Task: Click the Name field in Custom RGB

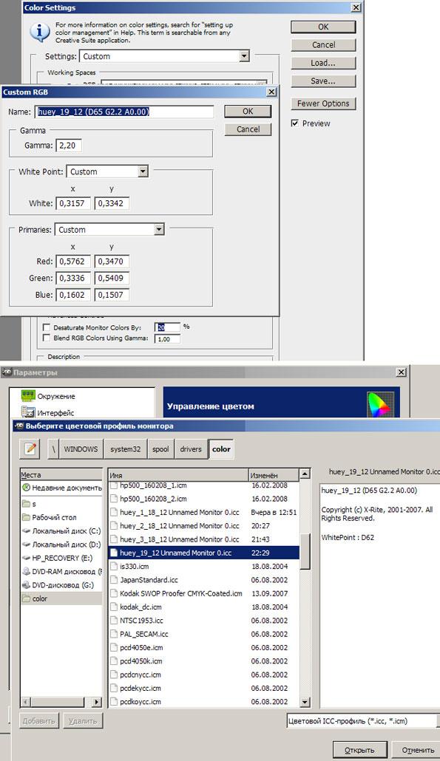Action: coord(125,112)
